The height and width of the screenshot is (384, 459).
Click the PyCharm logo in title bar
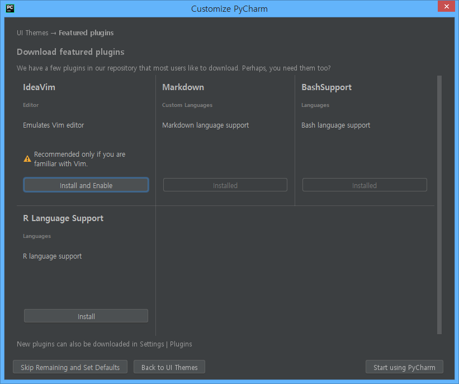pos(10,8)
